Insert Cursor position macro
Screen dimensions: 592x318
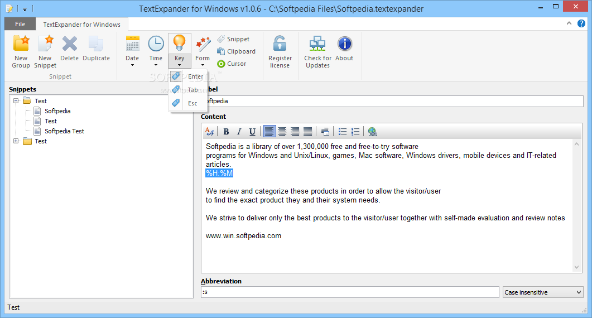232,64
